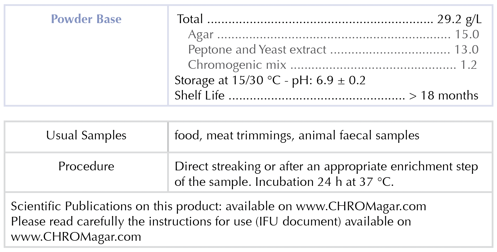This screenshot has width=497, height=252.
Task: Click the Agar ingredient label
Action: (x=201, y=34)
